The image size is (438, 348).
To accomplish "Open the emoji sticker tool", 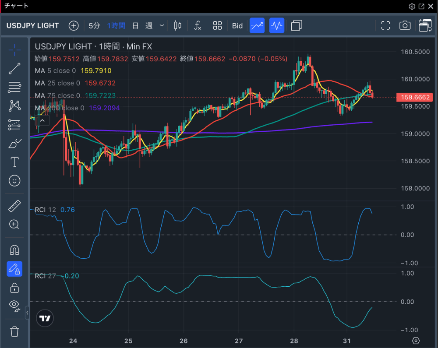I will point(14,180).
